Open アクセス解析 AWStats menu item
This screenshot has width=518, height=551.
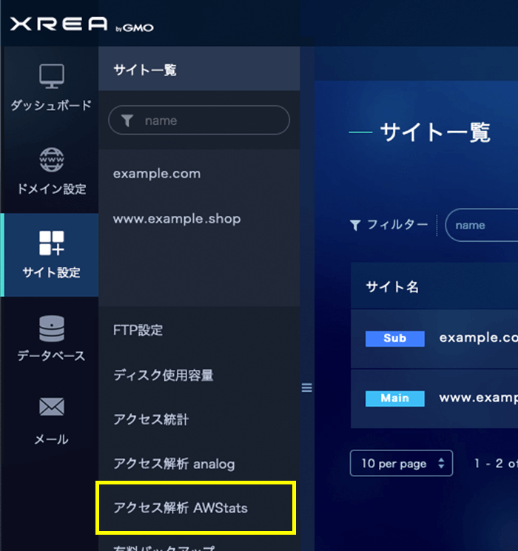pyautogui.click(x=181, y=508)
